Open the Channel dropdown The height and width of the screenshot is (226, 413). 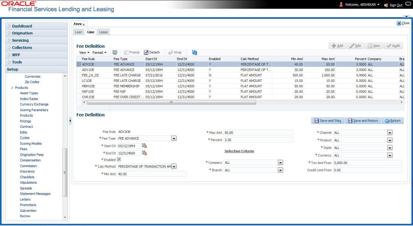[x=390, y=133]
